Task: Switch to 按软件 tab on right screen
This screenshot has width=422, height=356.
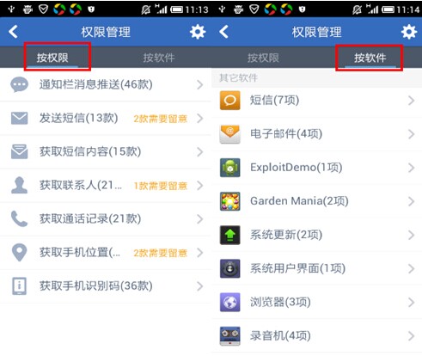Action: click(370, 58)
